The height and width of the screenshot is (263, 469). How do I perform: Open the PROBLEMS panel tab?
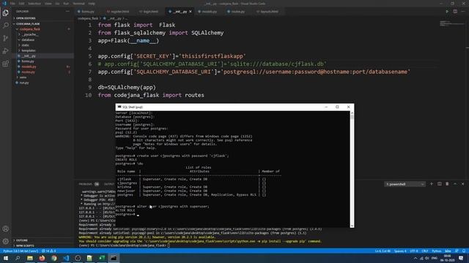tap(86, 184)
